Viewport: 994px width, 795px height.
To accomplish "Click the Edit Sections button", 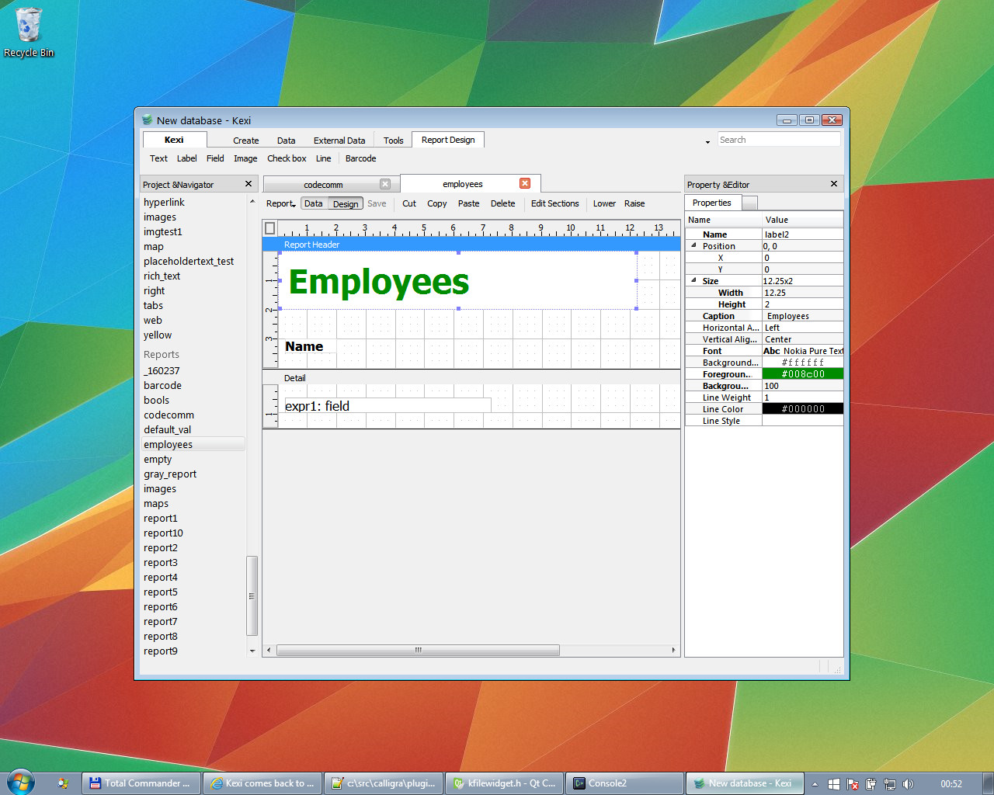I will point(554,203).
